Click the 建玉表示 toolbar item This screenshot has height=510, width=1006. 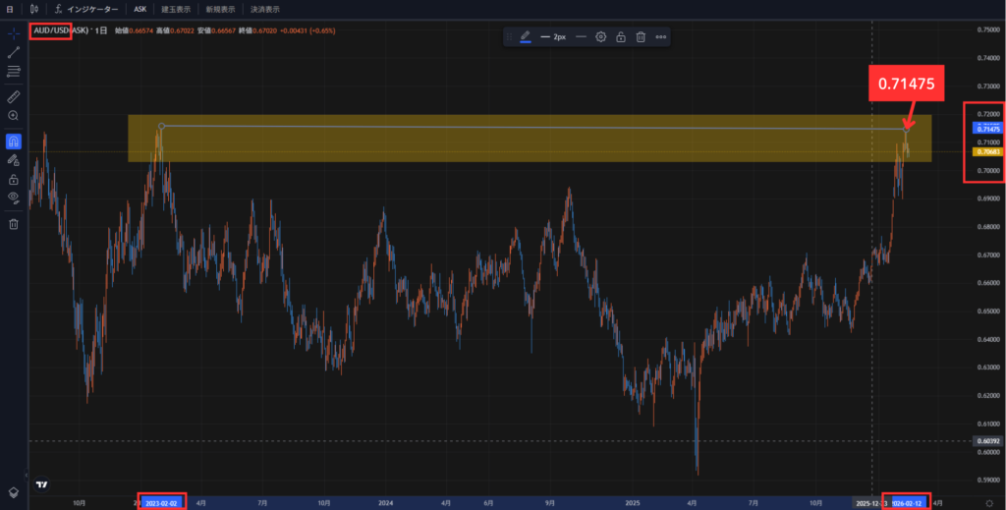tap(177, 9)
